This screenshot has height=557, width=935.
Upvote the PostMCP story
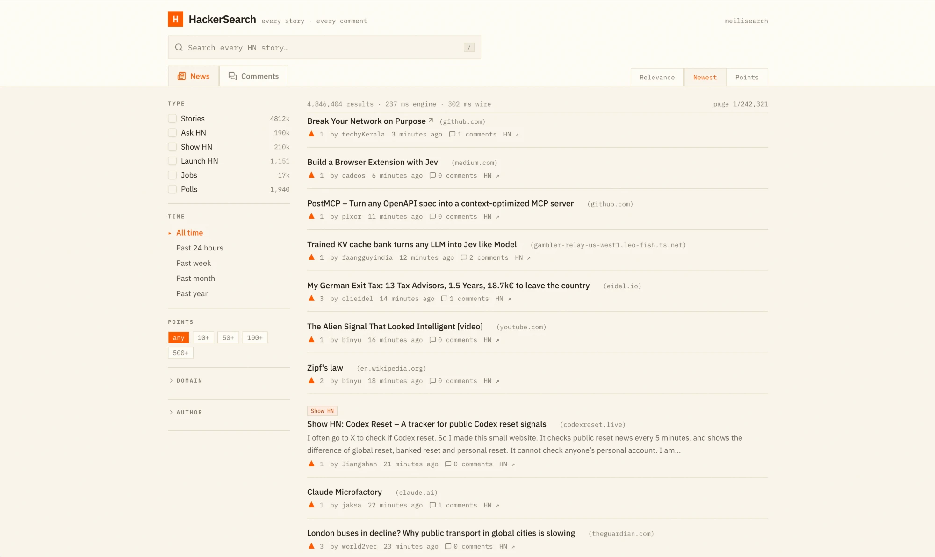coord(311,216)
